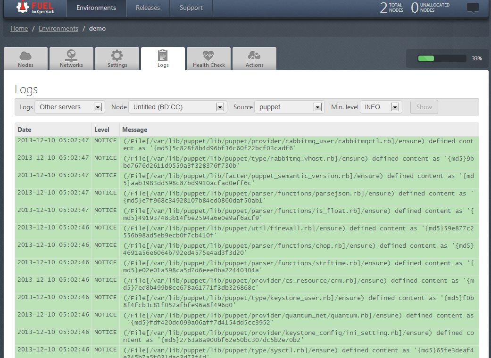Viewport: 491px width, 358px height.
Task: Select the quantum.rb log message
Action: (x=299, y=319)
